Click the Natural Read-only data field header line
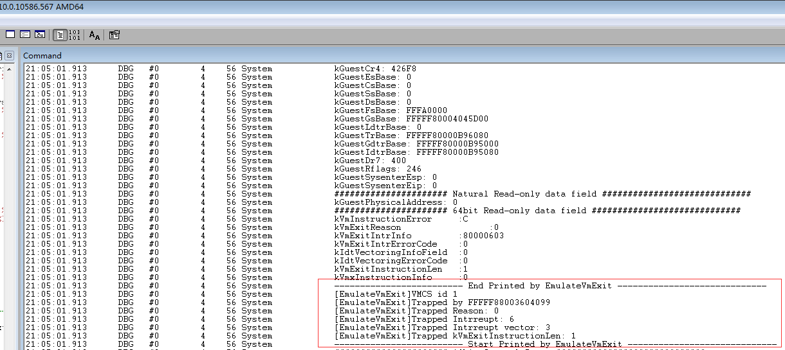Image resolution: width=785 pixels, height=350 pixels. point(542,194)
